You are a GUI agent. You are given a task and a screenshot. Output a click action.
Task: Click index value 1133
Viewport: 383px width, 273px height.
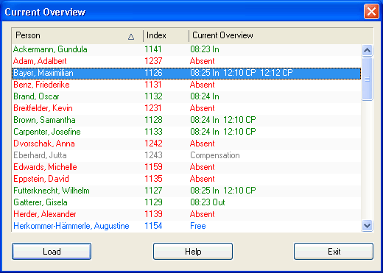(x=153, y=132)
